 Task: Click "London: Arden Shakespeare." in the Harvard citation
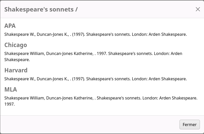click(x=159, y=79)
